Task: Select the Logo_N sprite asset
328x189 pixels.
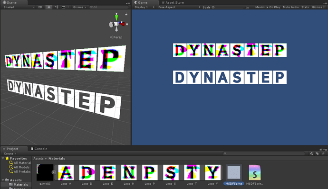Action: (129, 172)
